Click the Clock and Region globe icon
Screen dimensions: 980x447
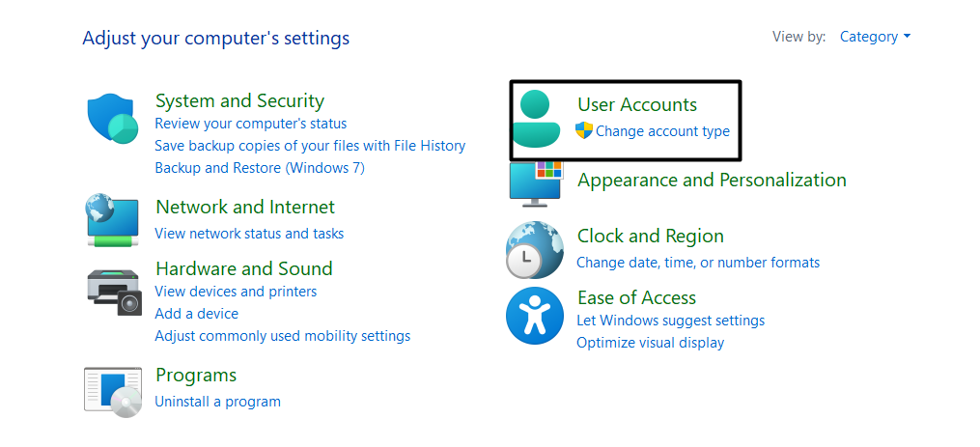coord(534,250)
